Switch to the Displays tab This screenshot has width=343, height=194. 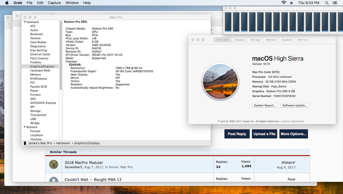tap(239, 40)
